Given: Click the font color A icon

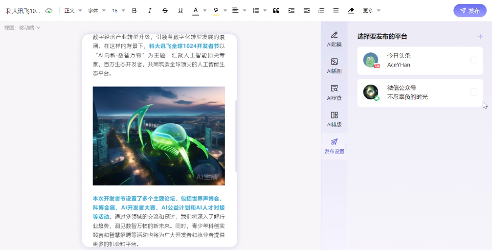Looking at the screenshot, I should [196, 11].
